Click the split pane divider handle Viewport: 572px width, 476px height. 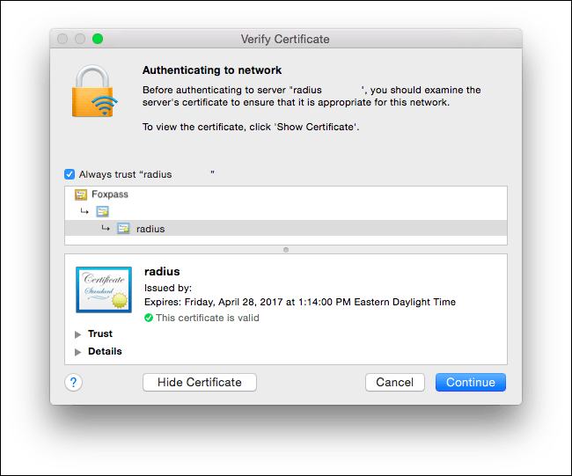click(x=286, y=250)
